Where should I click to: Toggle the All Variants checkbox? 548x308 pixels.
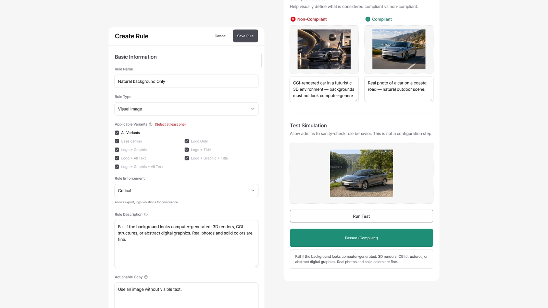tap(117, 133)
